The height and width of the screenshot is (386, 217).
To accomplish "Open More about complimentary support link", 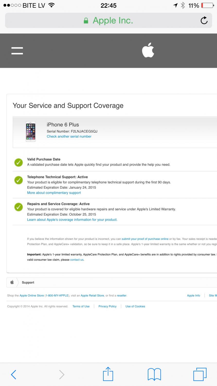I will click(54, 193).
